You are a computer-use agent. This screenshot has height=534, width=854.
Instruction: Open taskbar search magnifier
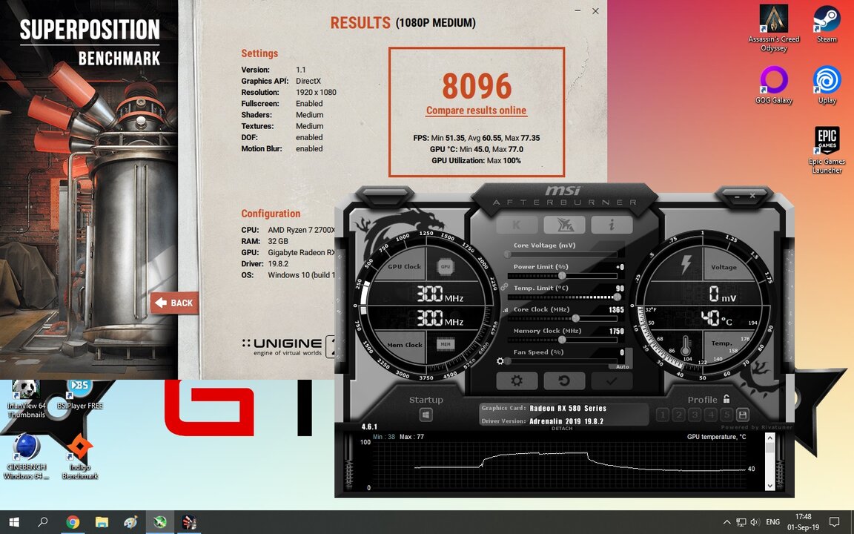tap(42, 522)
